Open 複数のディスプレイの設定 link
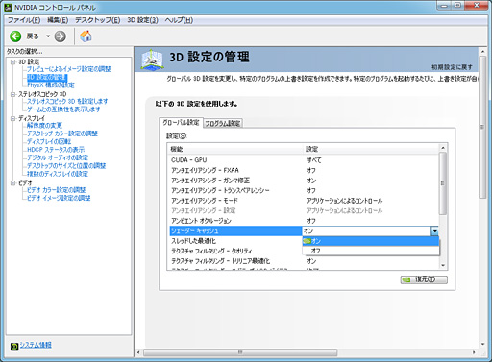 (x=58, y=174)
